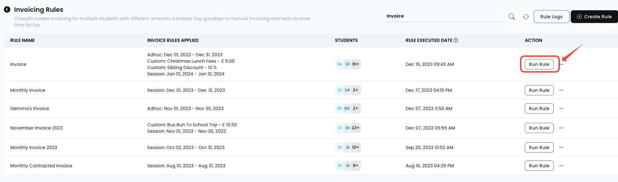Click the SM student avatar in Invoice row
This screenshot has width=618, height=182.
339,64
